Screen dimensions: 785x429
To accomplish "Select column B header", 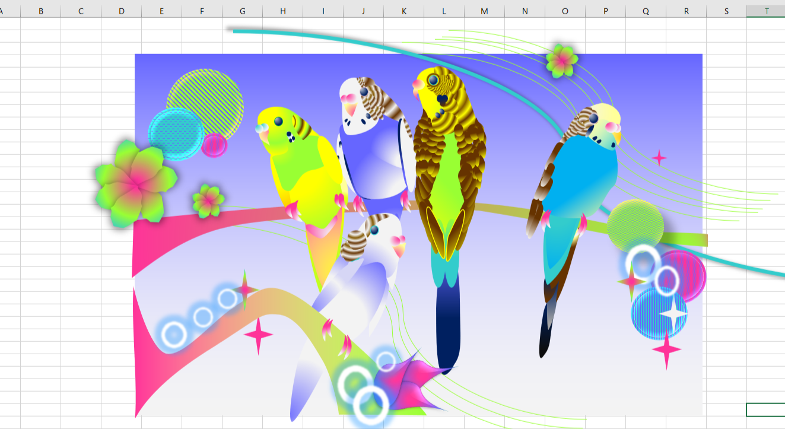I will click(x=41, y=11).
